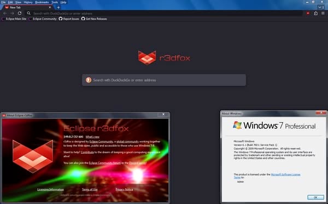Open the Eclipse Community link in the About text

click(101, 142)
